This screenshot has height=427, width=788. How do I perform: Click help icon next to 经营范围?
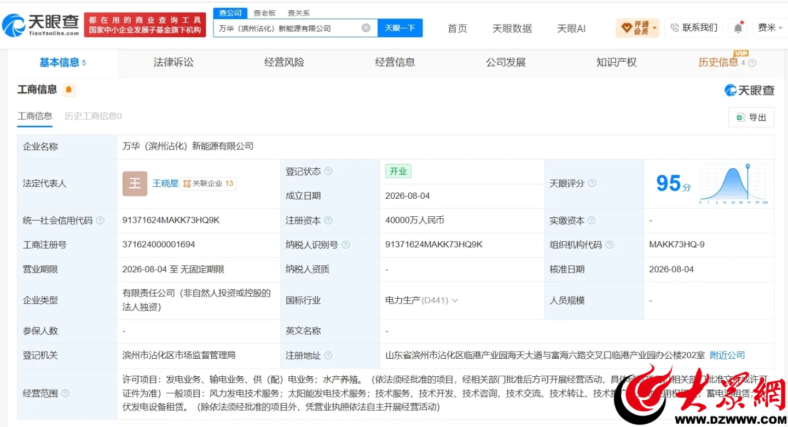[66, 393]
